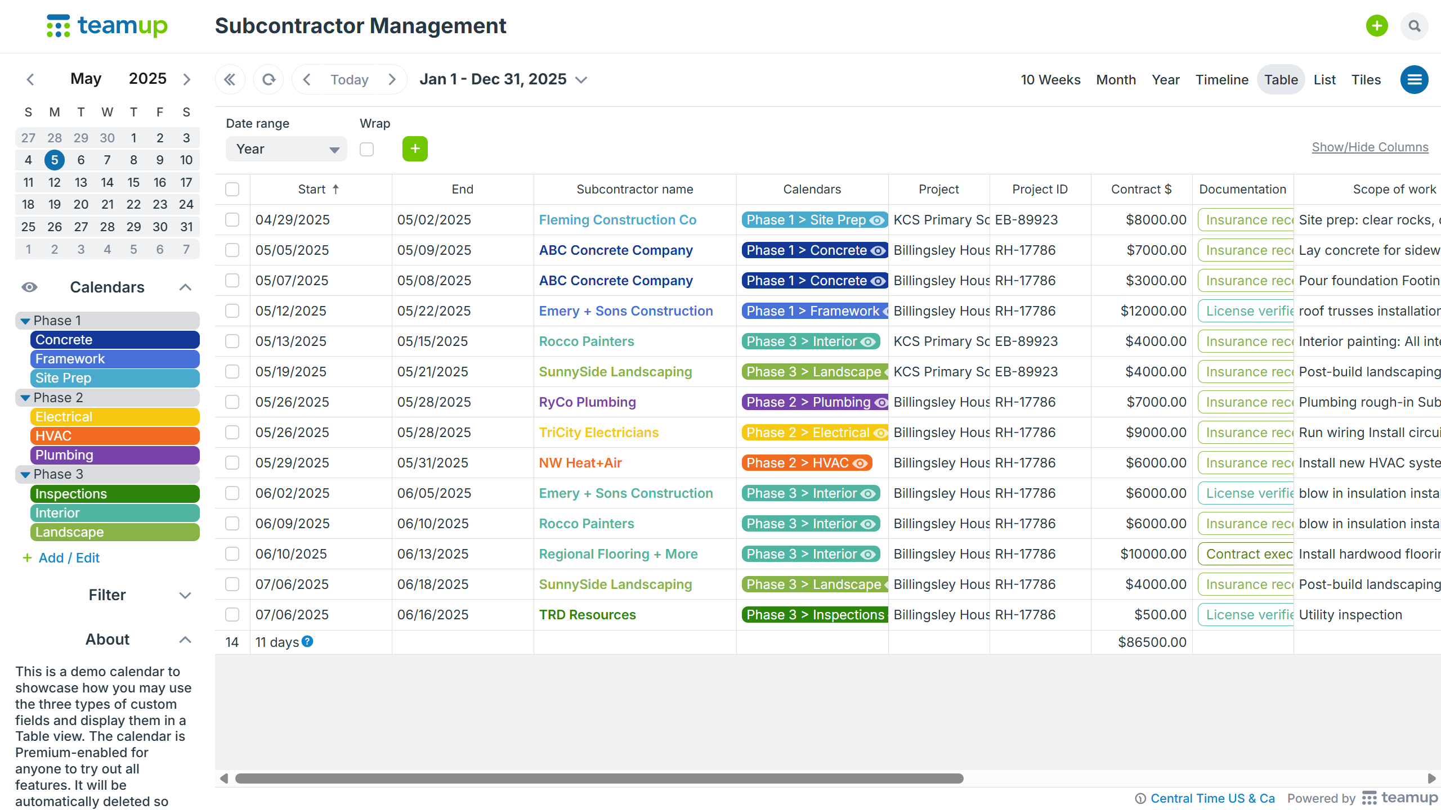Click the green add filter plus button
Viewport: 1441px width, 810px height.
click(415, 148)
